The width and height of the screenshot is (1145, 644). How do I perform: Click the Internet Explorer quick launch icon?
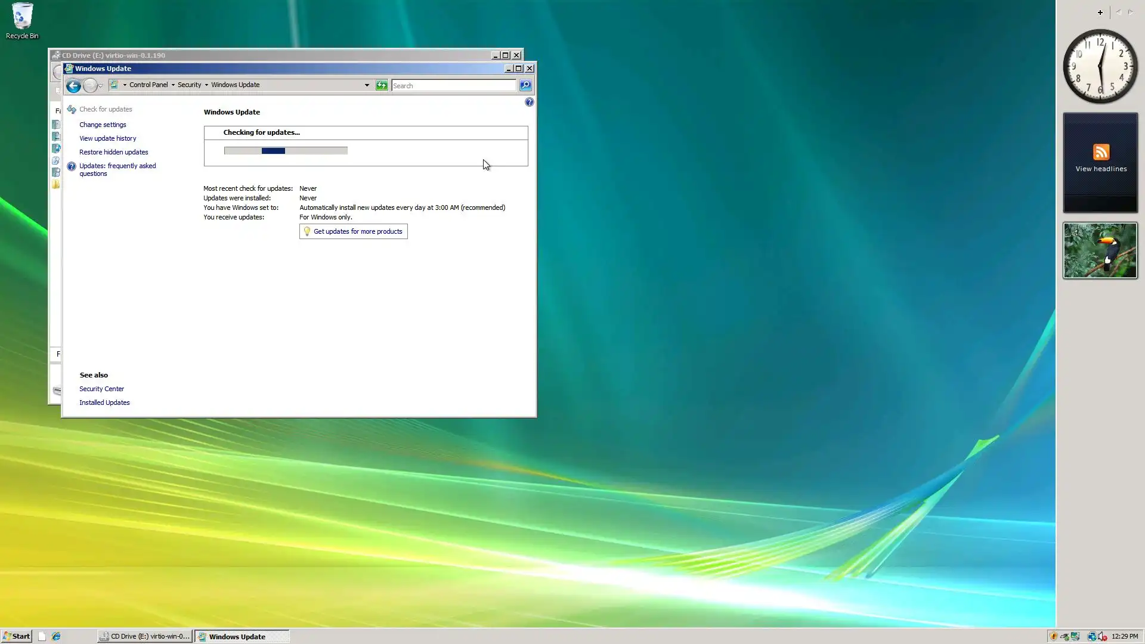(x=56, y=636)
